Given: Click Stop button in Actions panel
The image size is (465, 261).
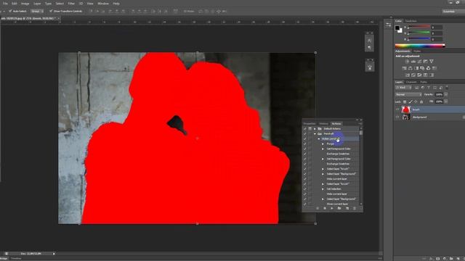Looking at the screenshot, I should pyautogui.click(x=318, y=208).
